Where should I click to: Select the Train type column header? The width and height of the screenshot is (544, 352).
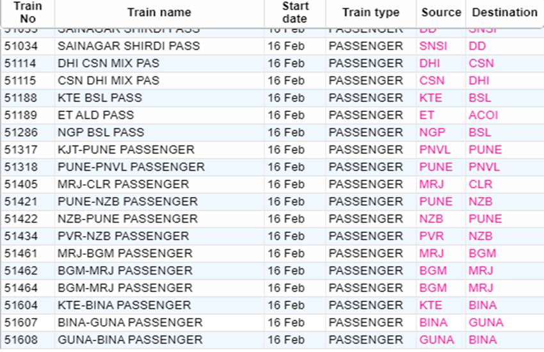click(371, 12)
